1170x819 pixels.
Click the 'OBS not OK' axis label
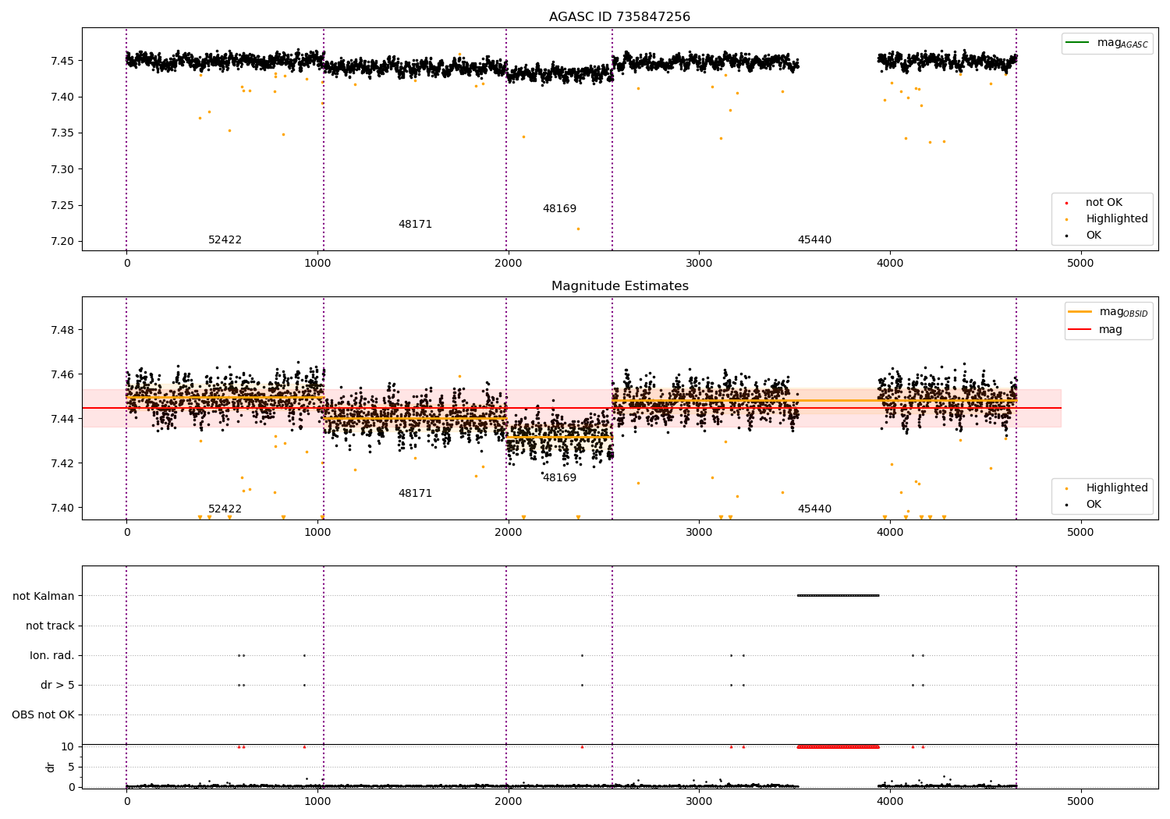[43, 714]
